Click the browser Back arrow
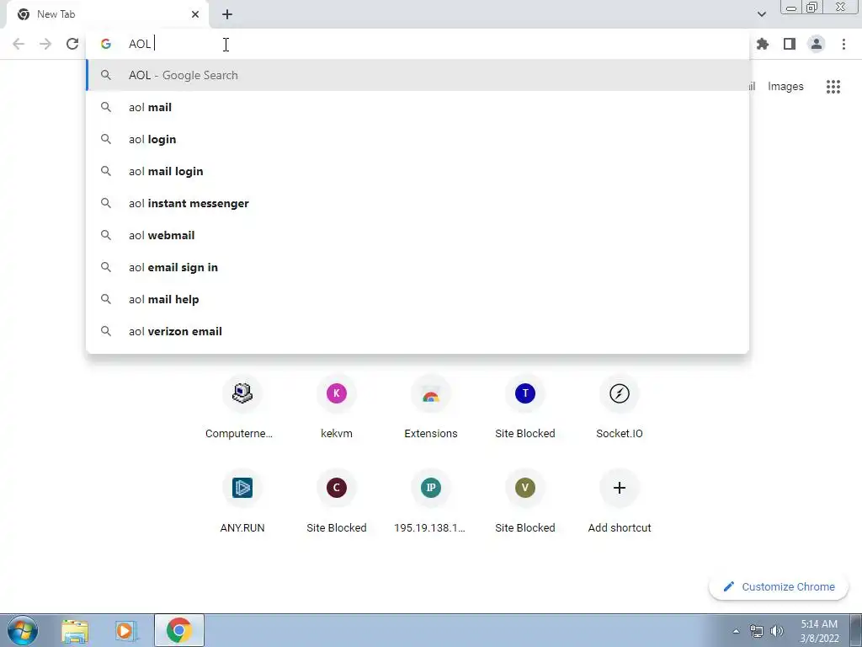This screenshot has height=647, width=862. click(19, 44)
